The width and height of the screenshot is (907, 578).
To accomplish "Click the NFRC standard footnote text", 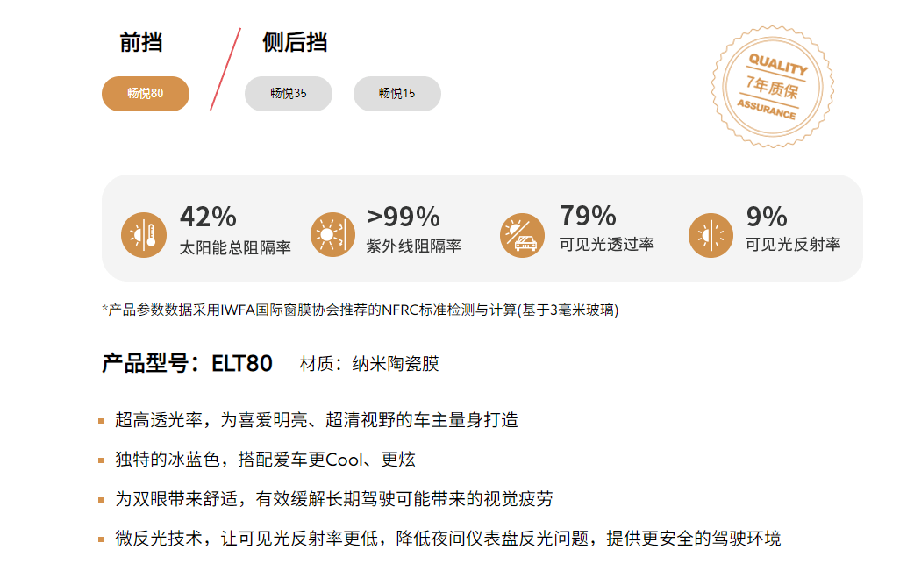I will (361, 310).
